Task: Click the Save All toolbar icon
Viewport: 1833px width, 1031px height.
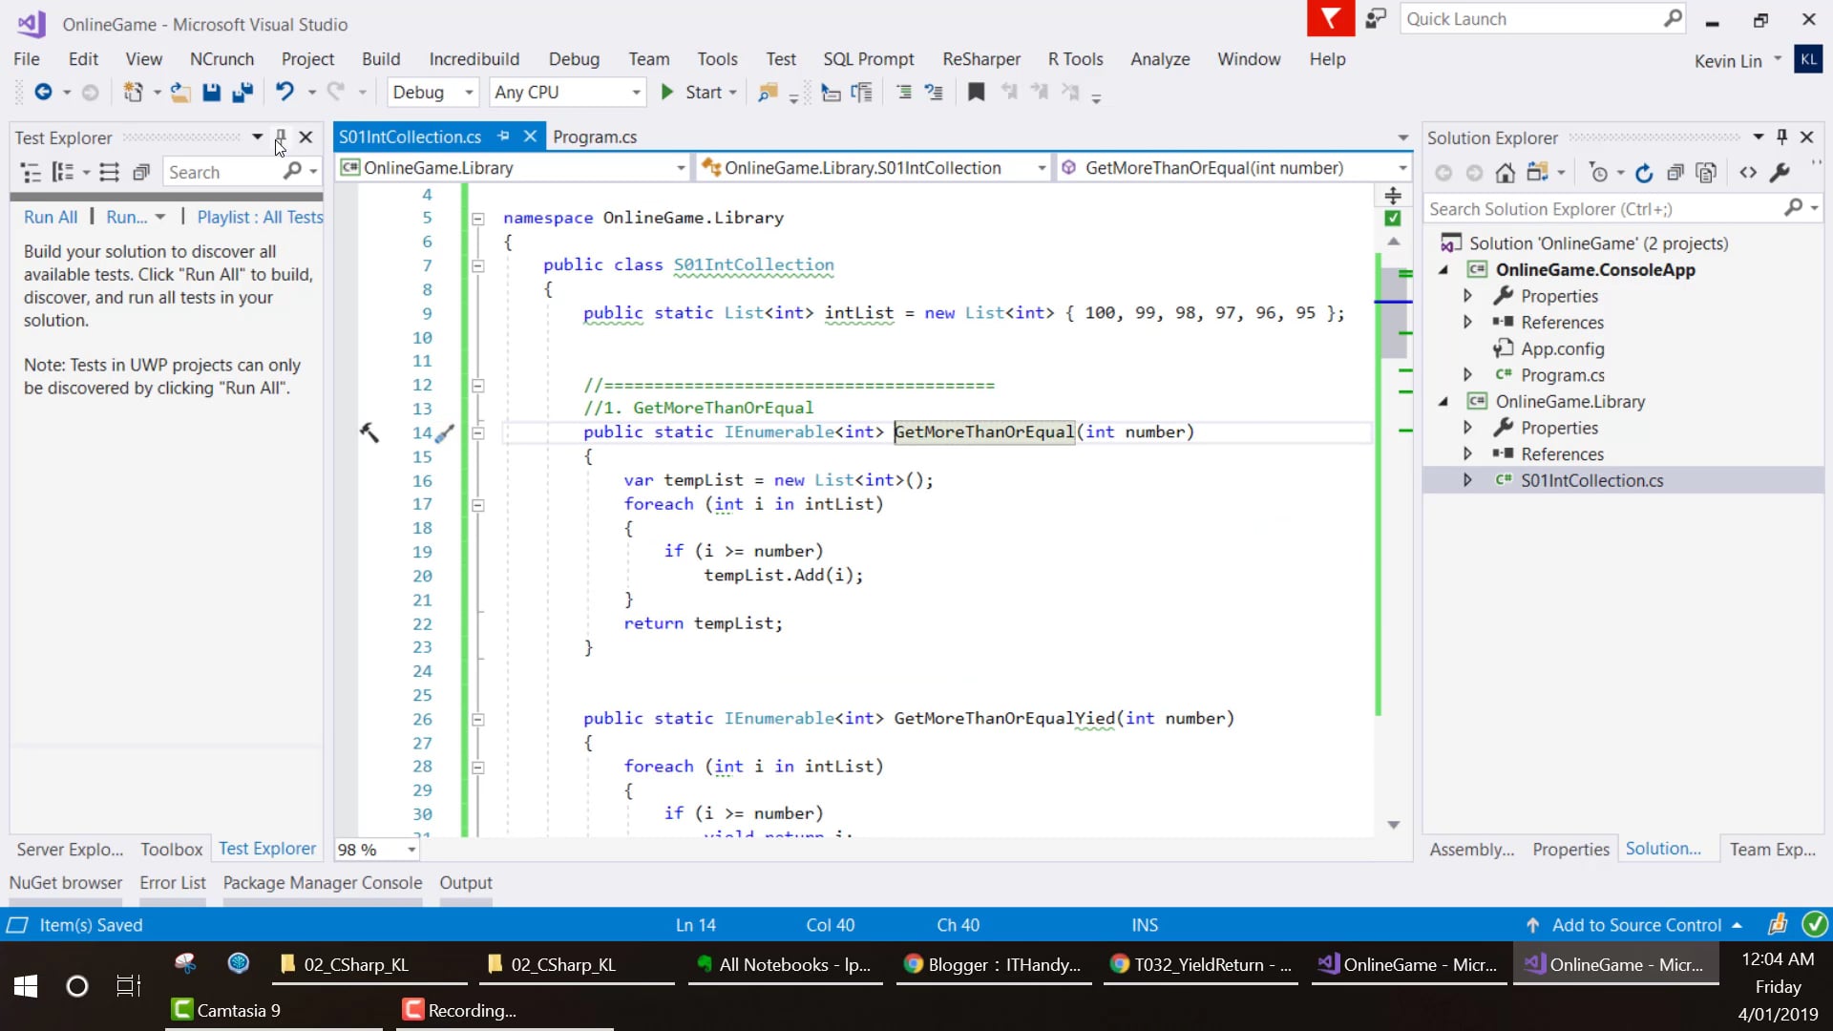Action: 242,93
